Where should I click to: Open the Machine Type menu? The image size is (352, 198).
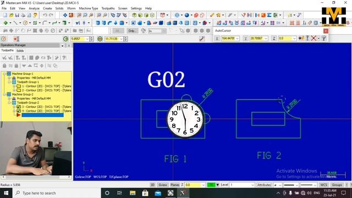89,8
